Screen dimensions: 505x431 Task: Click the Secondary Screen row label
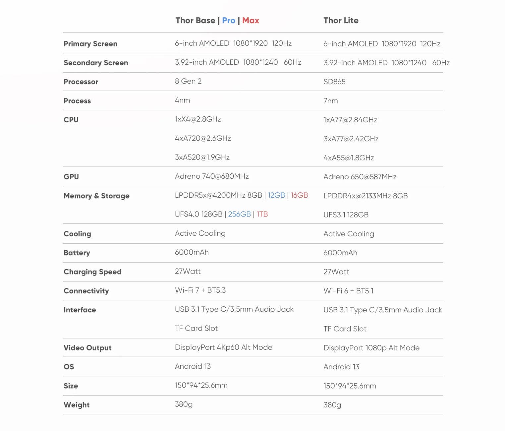point(96,63)
